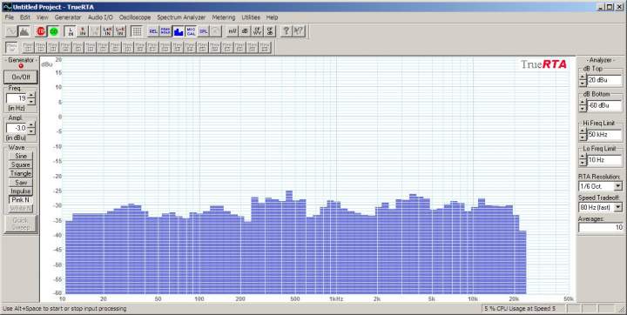Click the REL relative mode icon

tap(153, 31)
